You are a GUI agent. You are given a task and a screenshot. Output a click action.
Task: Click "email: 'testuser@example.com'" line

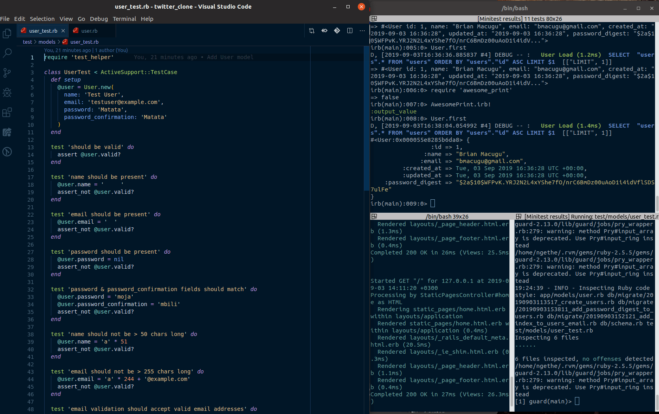(x=114, y=102)
